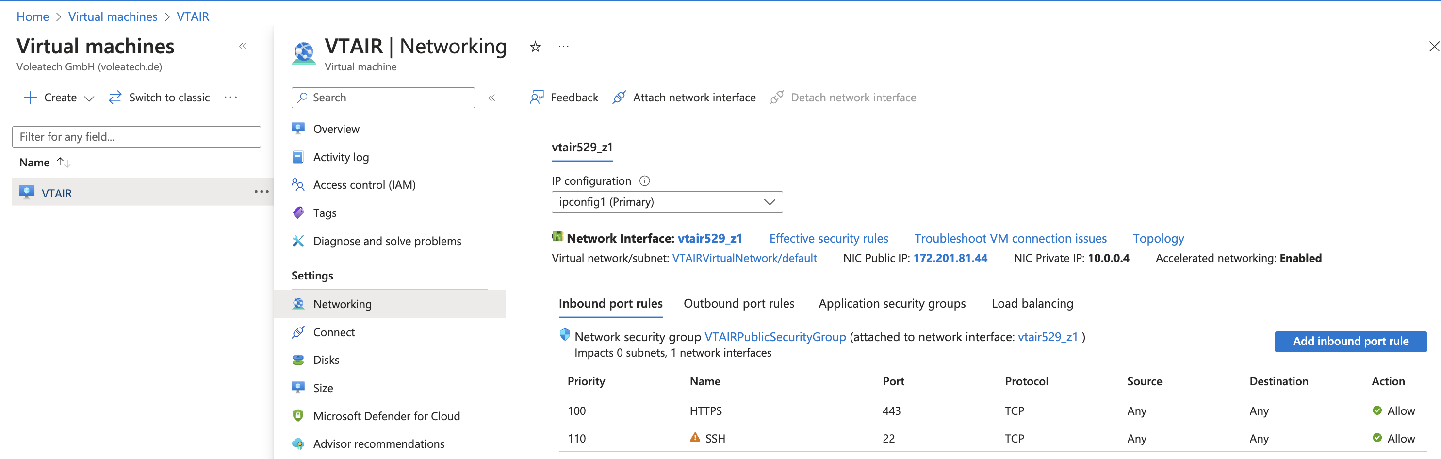Click Attach network interface
This screenshot has height=459, width=1441.
684,98
